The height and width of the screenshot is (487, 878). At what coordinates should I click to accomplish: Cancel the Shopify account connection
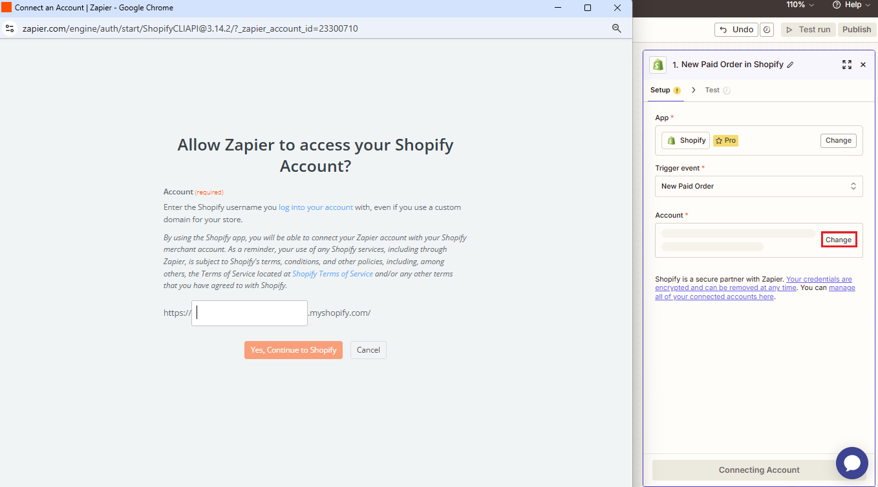tap(369, 350)
